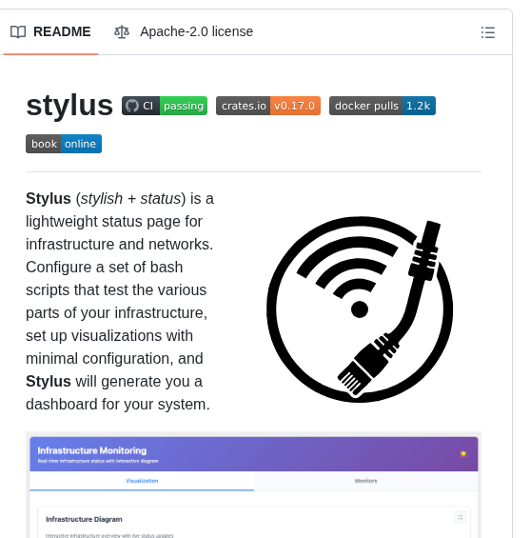Image resolution: width=530 pixels, height=538 pixels.
Task: Switch to Apache-2.0 license tab
Action: point(184,32)
